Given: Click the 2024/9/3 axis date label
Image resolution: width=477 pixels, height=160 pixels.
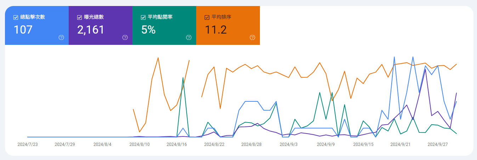Looking at the screenshot, I should click(x=289, y=144).
